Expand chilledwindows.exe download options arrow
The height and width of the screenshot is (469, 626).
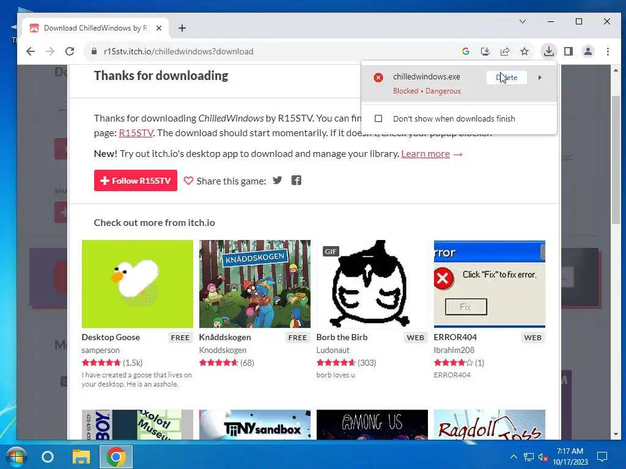point(540,78)
